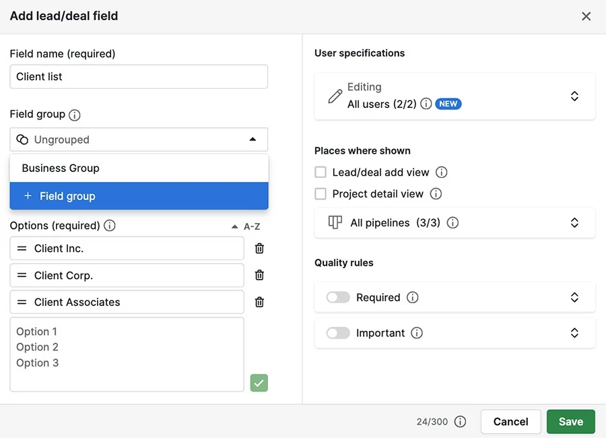Click info icon next to All pipelines
Screen dimensions: 606x438
pos(452,223)
